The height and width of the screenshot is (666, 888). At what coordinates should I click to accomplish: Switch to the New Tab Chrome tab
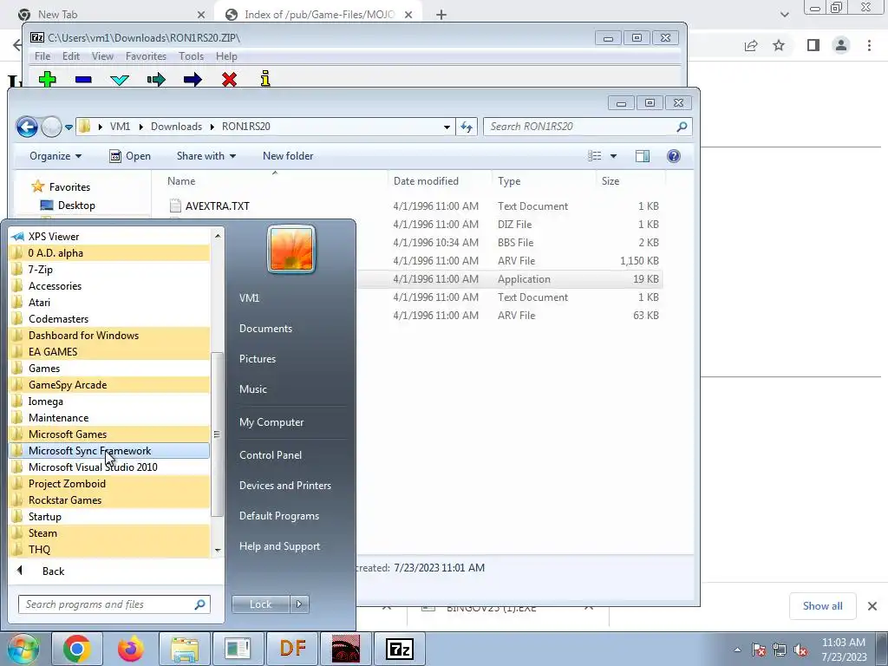[110, 14]
